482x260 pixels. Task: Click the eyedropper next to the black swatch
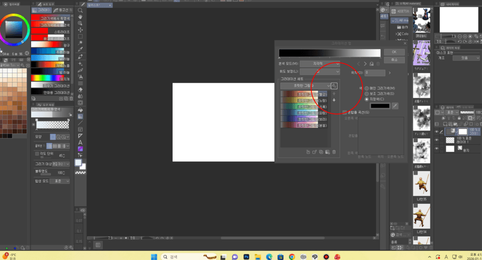395,106
